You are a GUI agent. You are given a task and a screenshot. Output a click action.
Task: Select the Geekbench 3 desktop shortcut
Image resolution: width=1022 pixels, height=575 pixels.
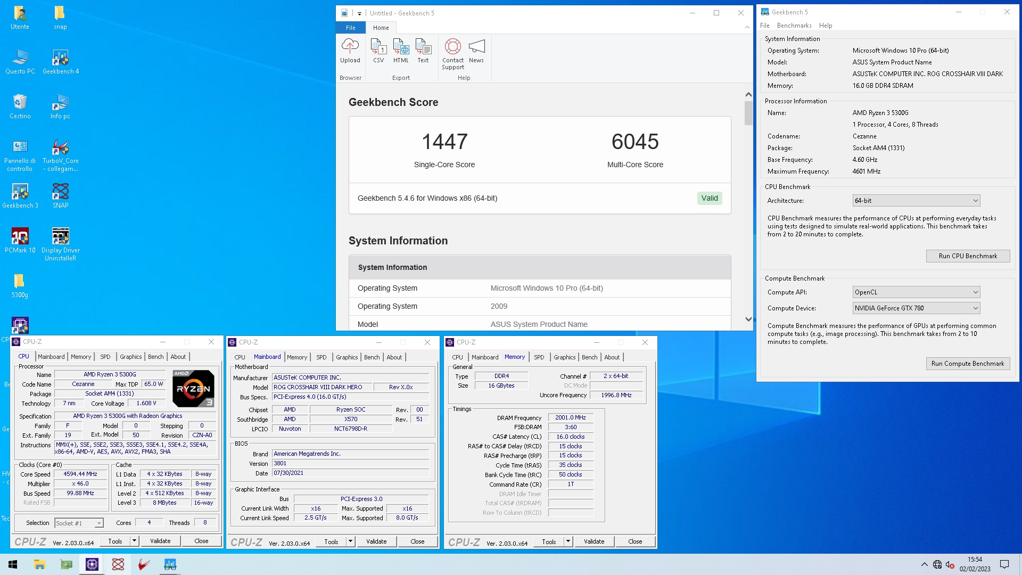[20, 196]
